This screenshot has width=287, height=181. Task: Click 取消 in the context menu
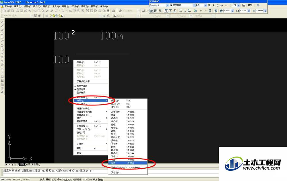91,153
